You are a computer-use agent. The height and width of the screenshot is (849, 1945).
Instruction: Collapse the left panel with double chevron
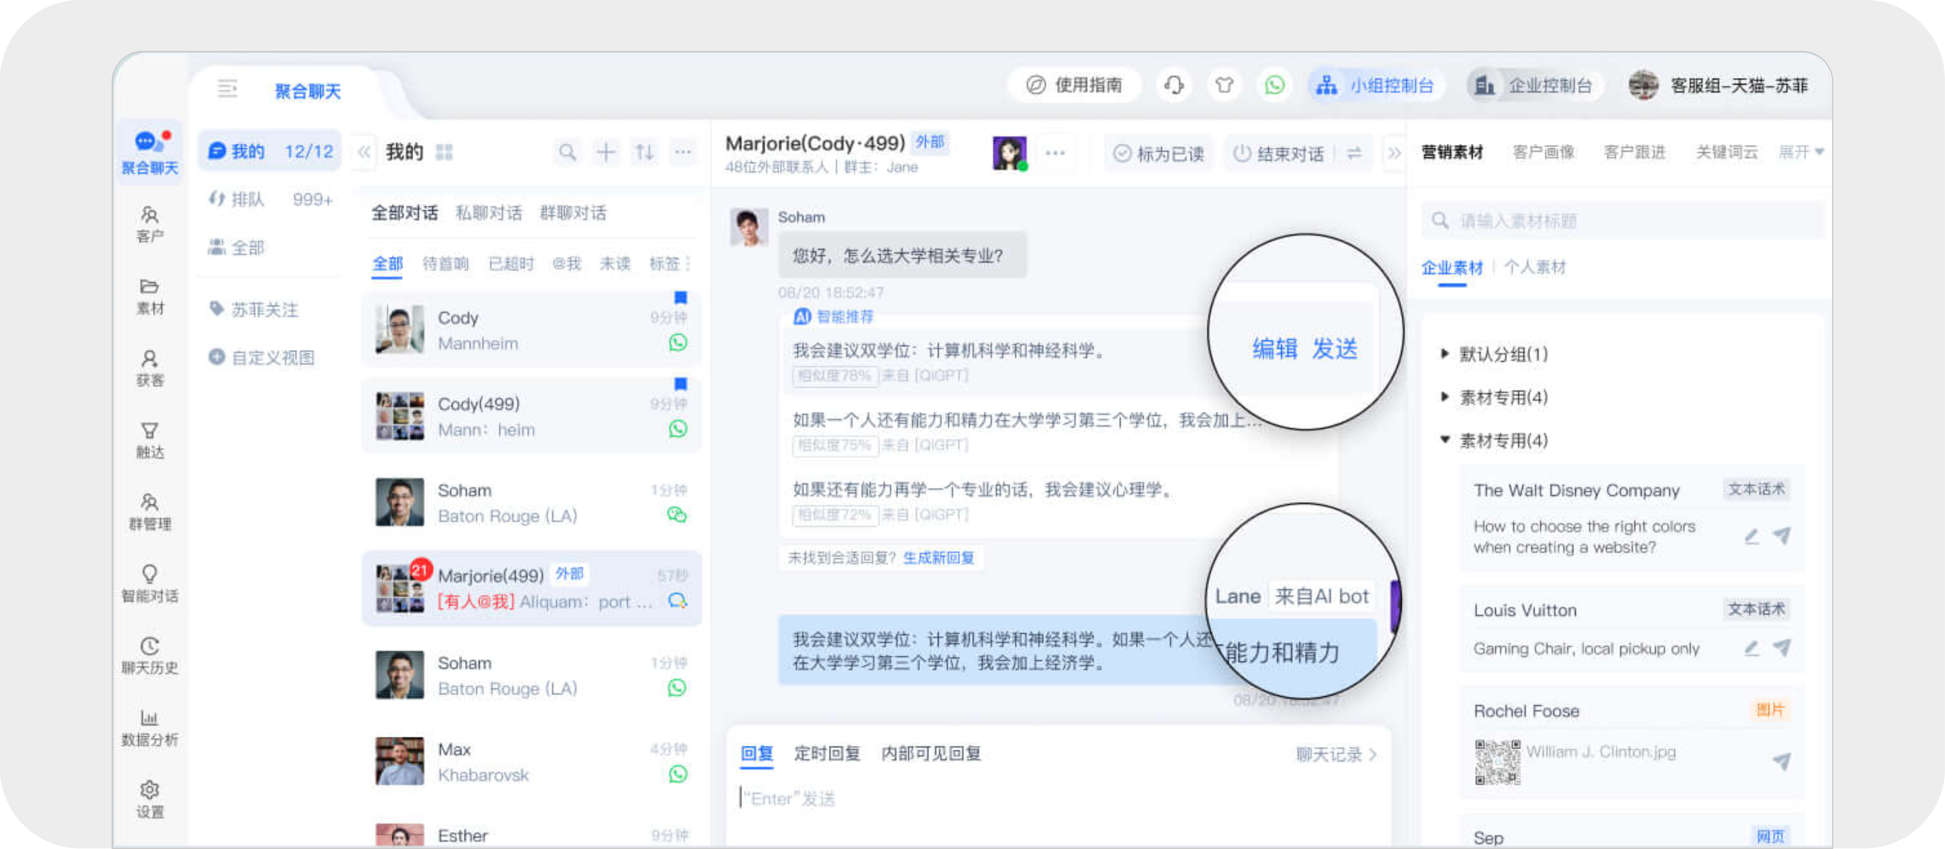click(364, 152)
